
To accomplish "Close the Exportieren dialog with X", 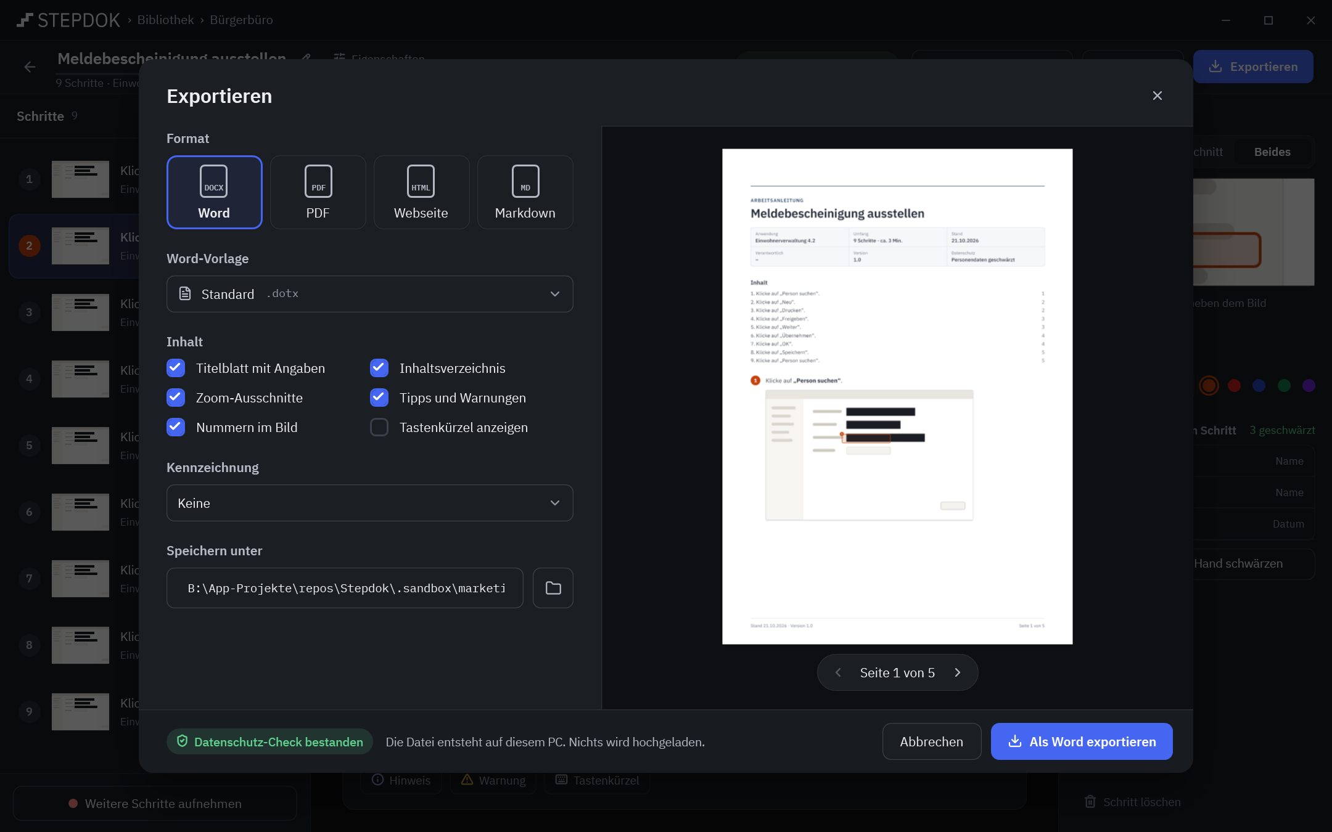I will (1157, 96).
